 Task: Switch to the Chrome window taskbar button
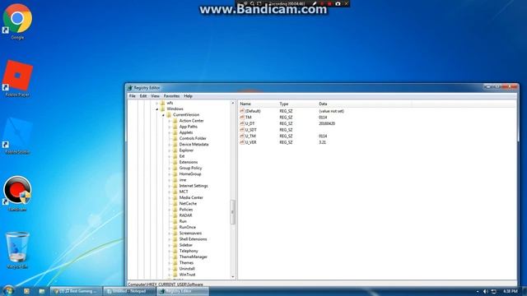coord(76,291)
